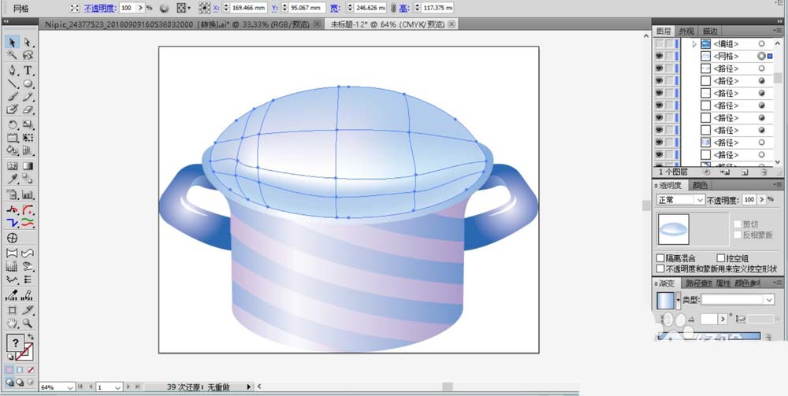Show the hidden <编组> layer
Image resolution: width=788 pixels, height=396 pixels.
tap(659, 44)
